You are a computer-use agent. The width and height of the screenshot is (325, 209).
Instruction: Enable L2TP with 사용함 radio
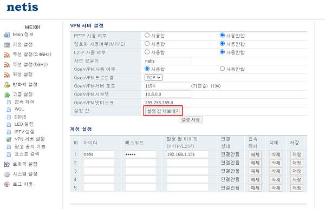click(x=147, y=52)
